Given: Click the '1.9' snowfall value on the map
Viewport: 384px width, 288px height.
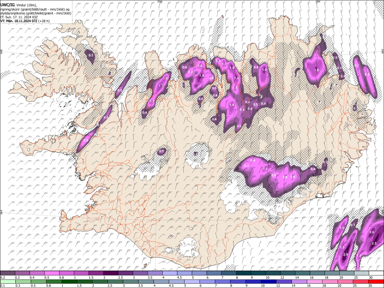Looking at the screenshot, I should click(264, 70).
